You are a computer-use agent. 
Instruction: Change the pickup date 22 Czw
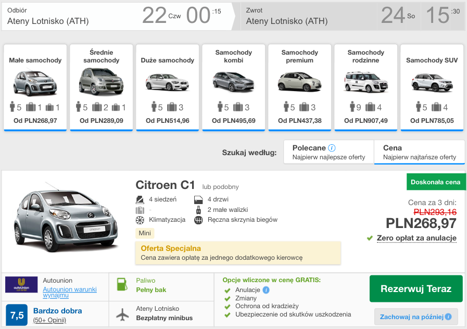pyautogui.click(x=161, y=16)
